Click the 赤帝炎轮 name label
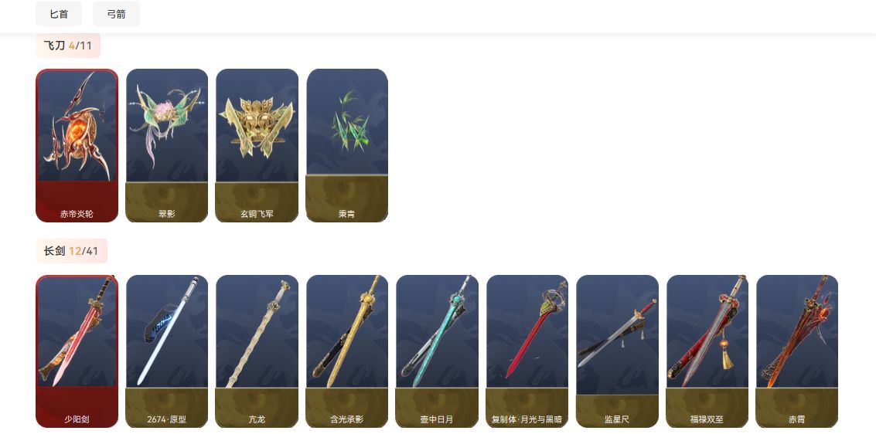 click(x=77, y=214)
